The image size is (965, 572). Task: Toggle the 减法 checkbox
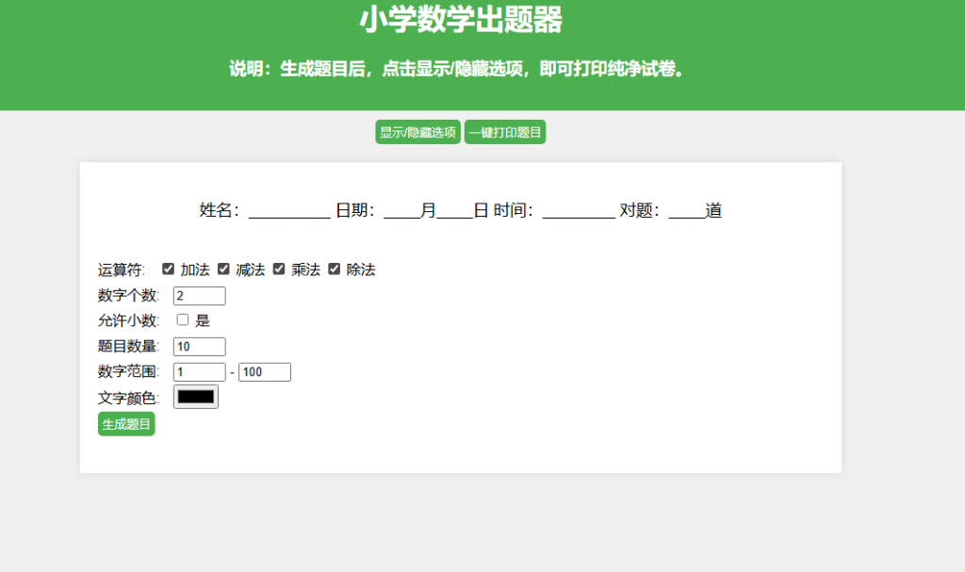(224, 270)
